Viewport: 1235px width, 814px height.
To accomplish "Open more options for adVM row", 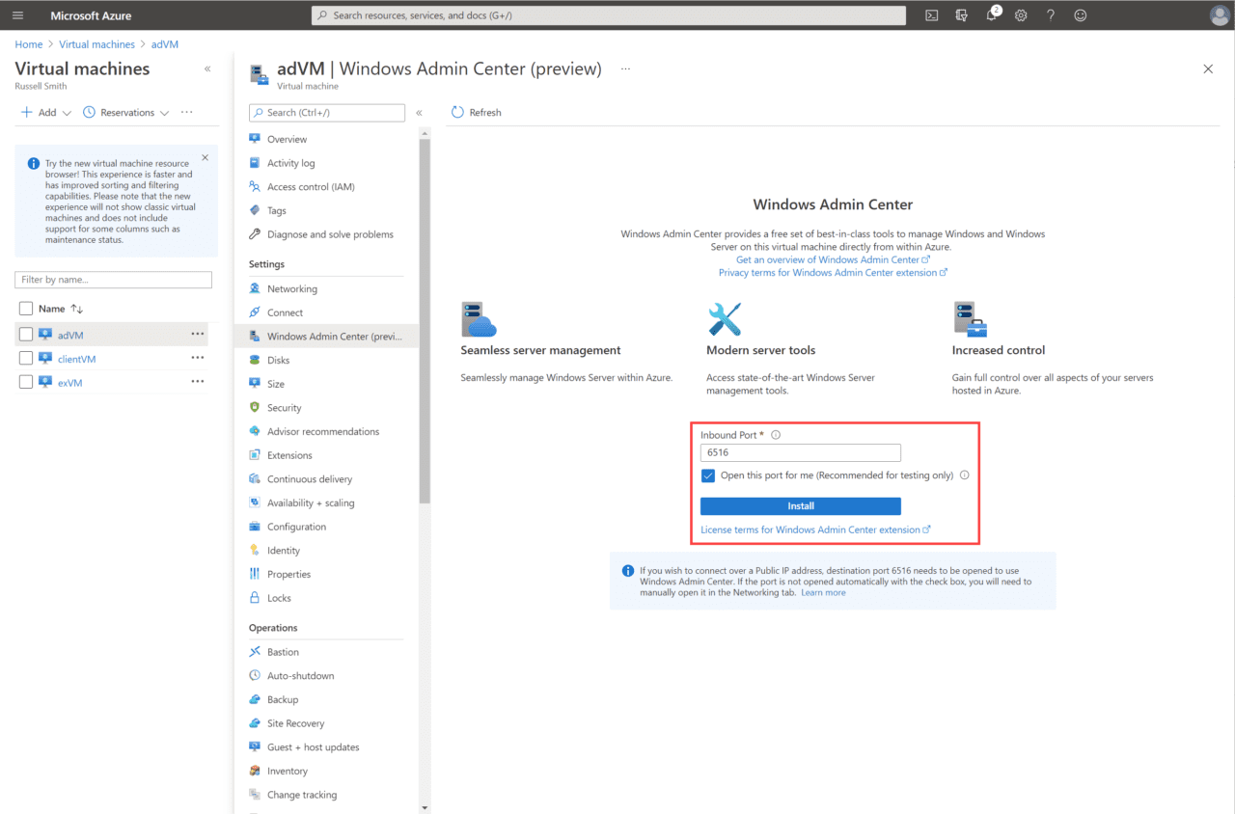I will (198, 334).
